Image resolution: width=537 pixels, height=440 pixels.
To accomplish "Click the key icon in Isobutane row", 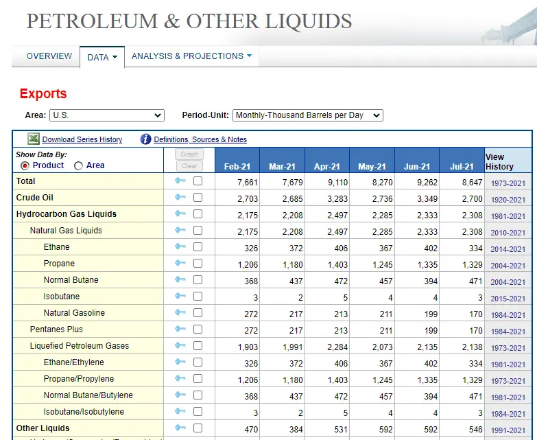I will click(180, 296).
